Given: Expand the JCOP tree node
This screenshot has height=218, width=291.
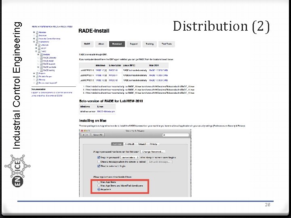Looking at the screenshot, I should [36, 48].
